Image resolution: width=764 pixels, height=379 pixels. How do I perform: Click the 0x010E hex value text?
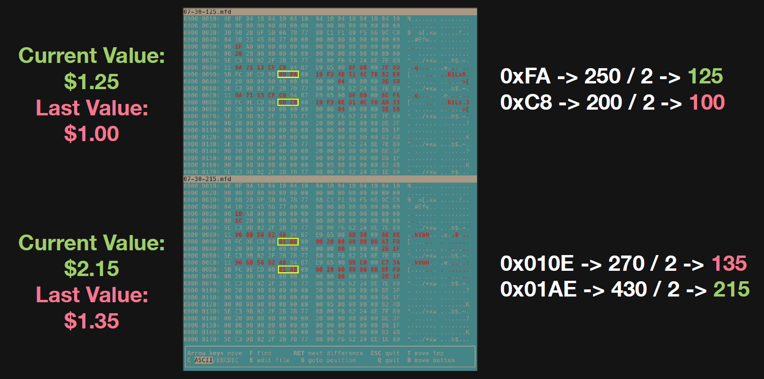click(537, 264)
